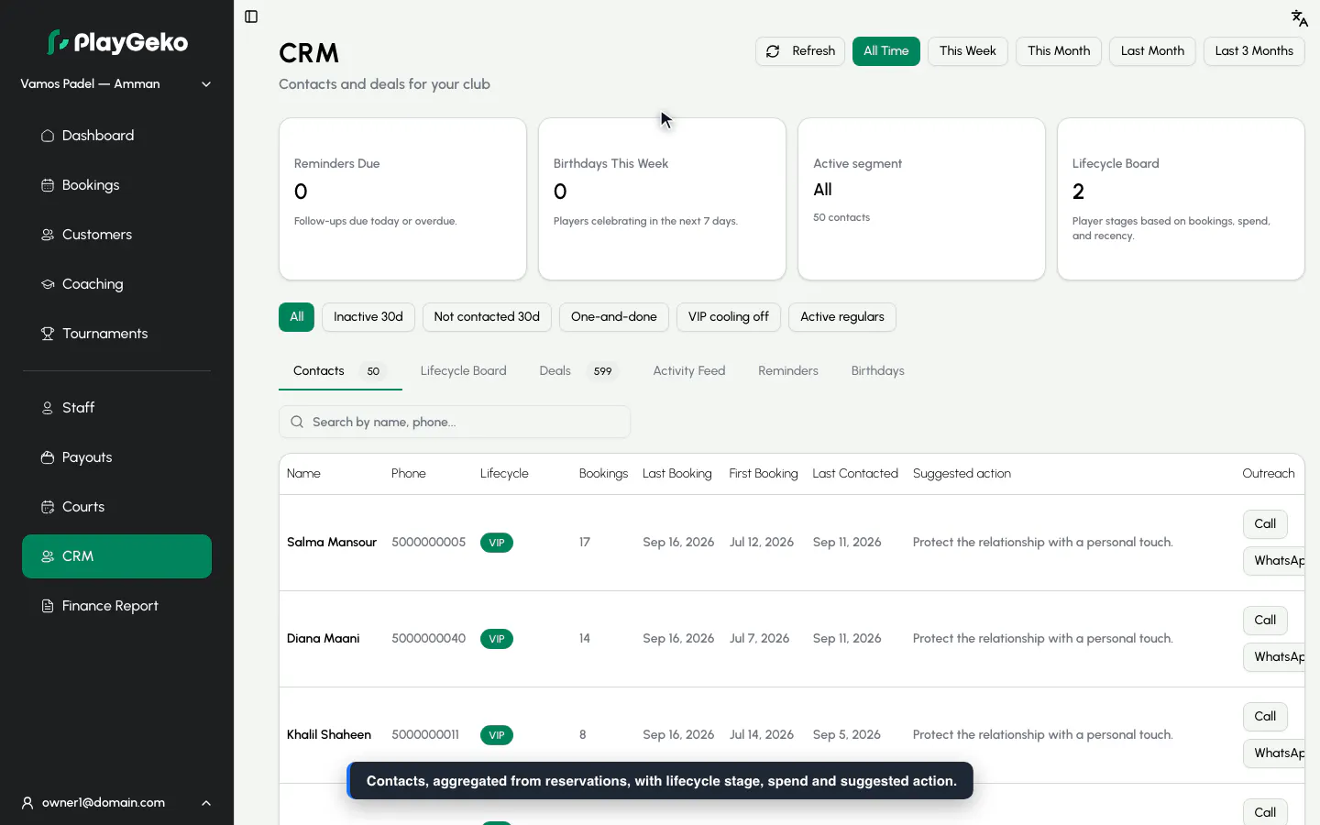The height and width of the screenshot is (825, 1320).
Task: Open the Deals tab
Action: (576, 371)
